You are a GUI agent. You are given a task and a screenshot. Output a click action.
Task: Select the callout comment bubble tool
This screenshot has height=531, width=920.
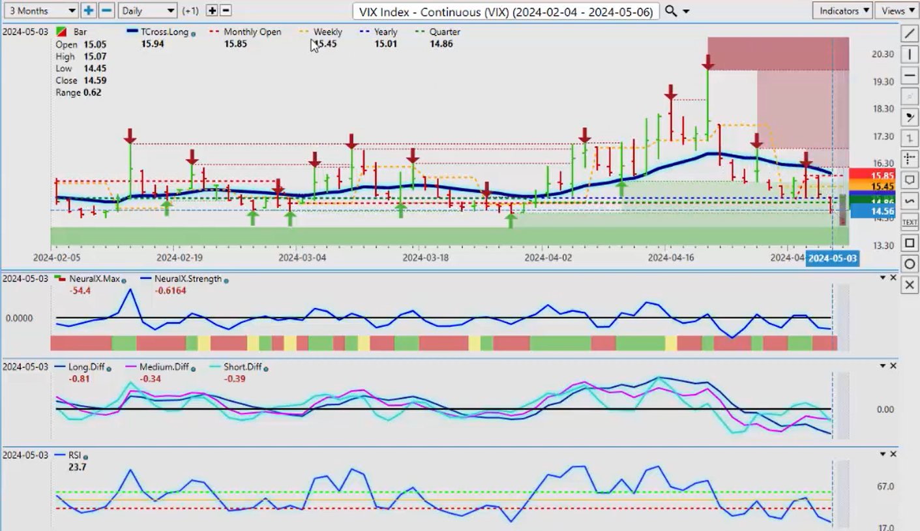(x=910, y=181)
